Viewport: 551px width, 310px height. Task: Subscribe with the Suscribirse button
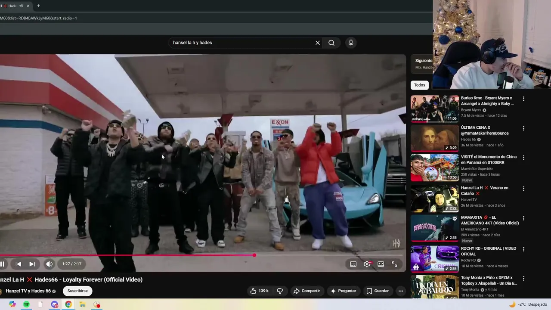[77, 291]
